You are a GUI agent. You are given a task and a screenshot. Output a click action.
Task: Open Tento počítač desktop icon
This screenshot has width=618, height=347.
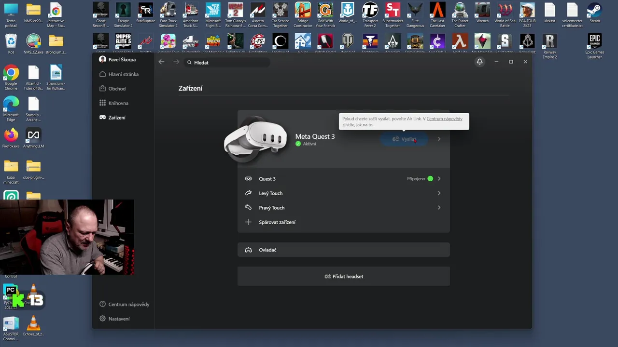click(x=11, y=14)
